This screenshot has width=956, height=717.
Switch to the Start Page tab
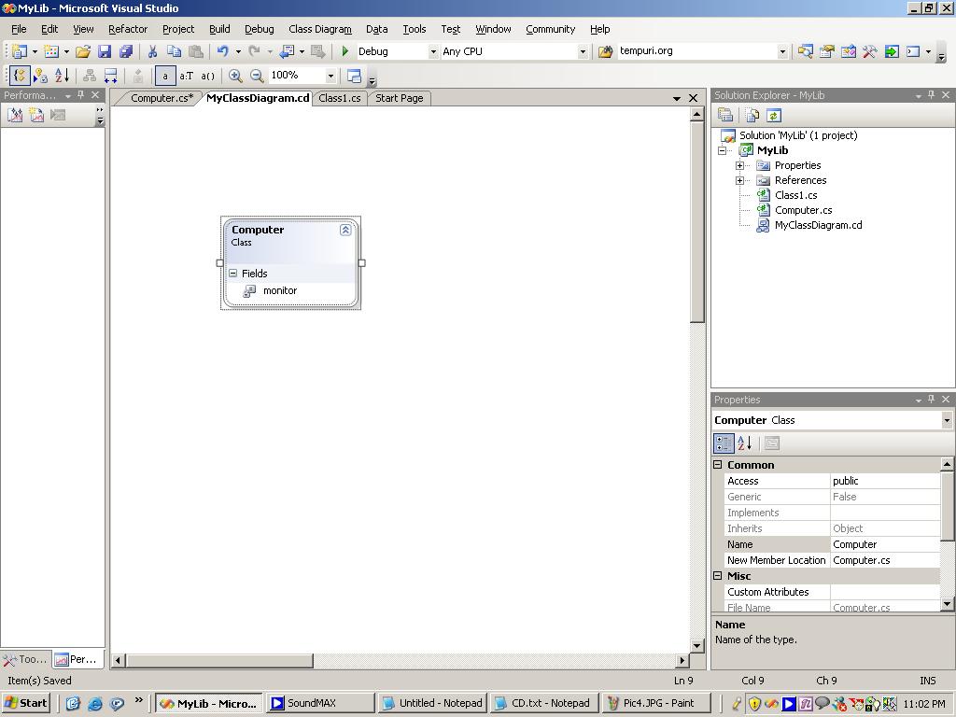(400, 98)
